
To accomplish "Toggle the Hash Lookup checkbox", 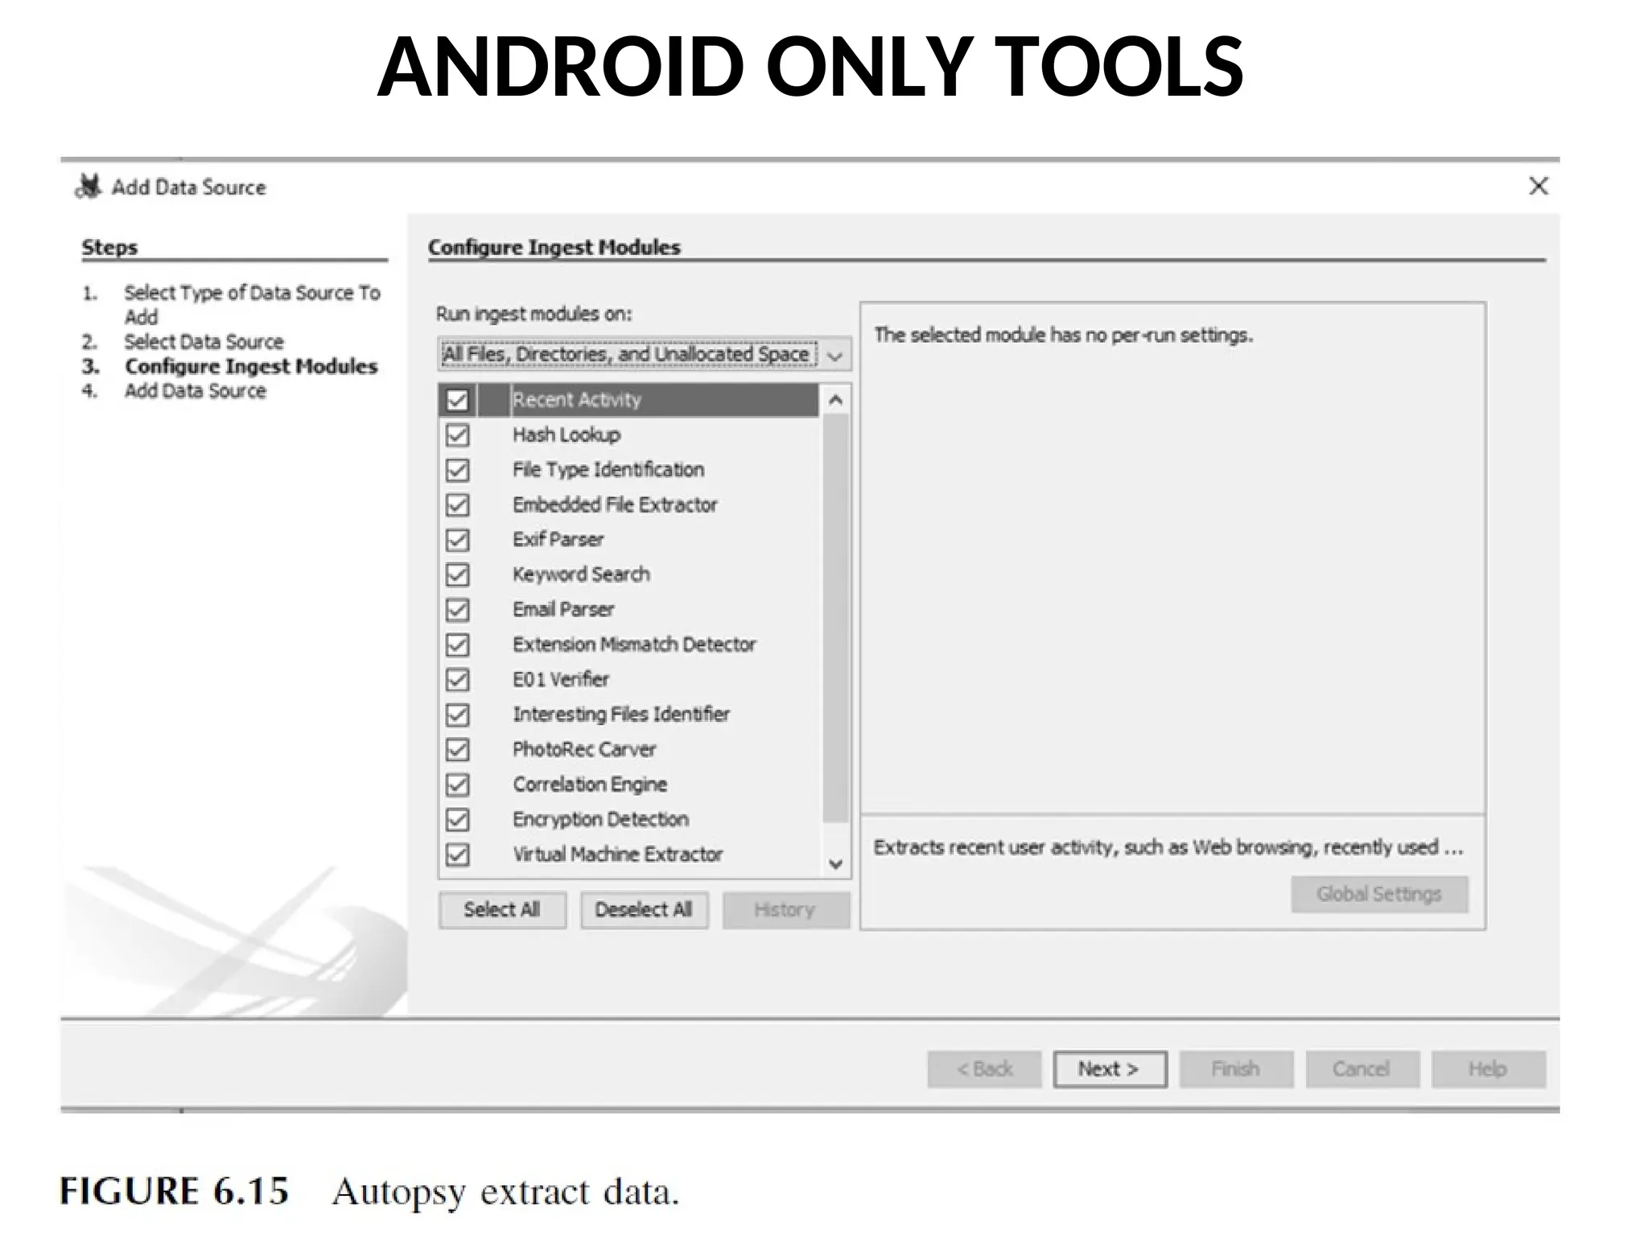I will point(457,435).
